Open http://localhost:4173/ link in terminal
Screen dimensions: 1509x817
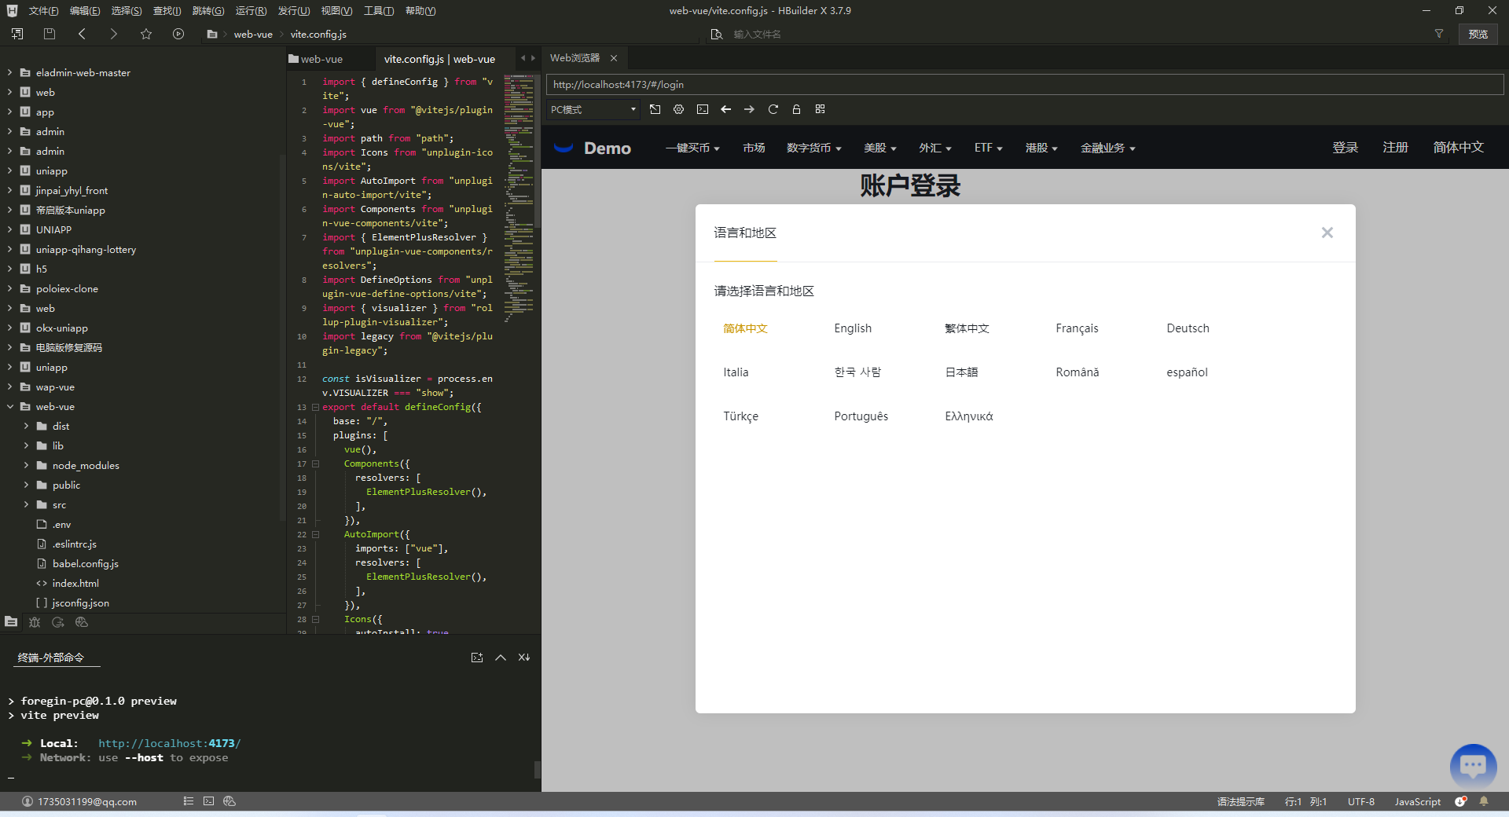[x=170, y=743]
